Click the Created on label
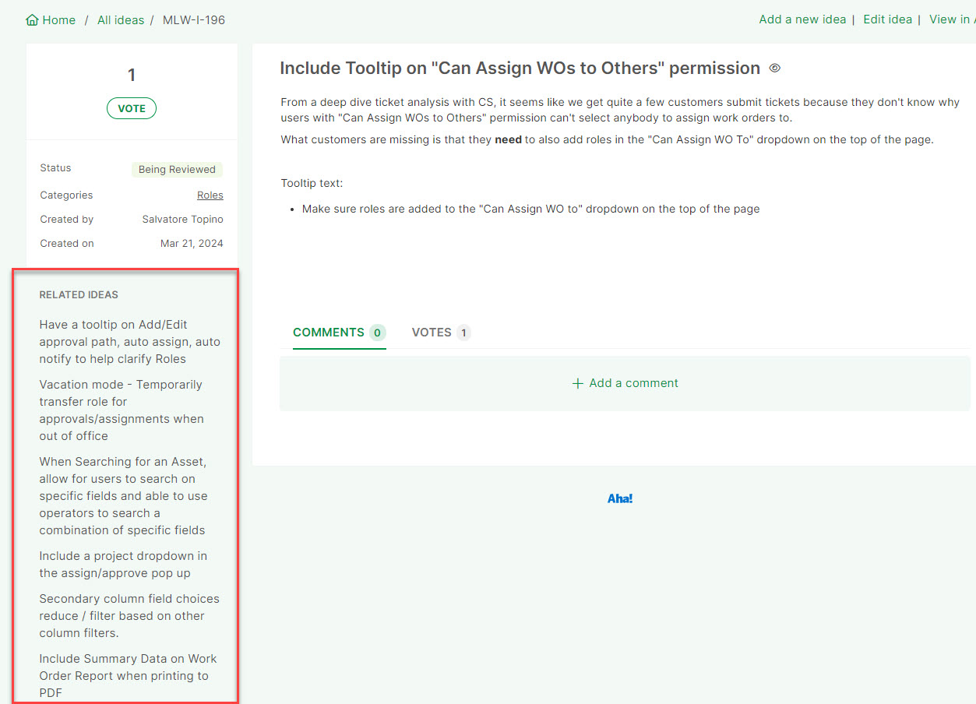976x704 pixels. coord(67,244)
